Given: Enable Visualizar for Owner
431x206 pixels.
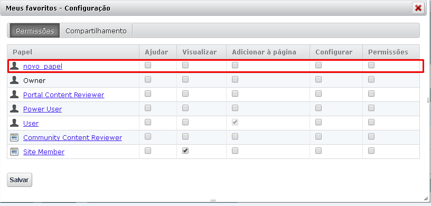Looking at the screenshot, I should pos(185,79).
